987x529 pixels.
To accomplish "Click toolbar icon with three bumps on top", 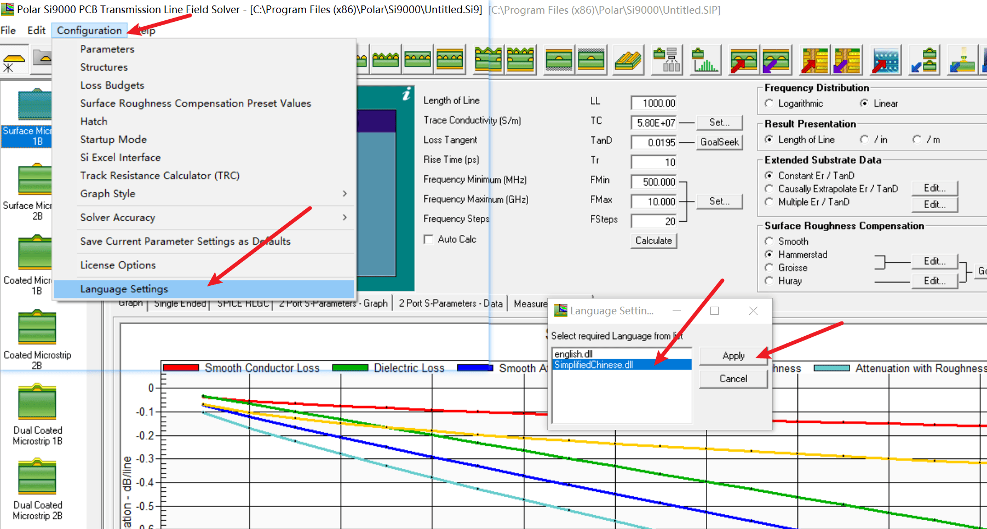I will (x=386, y=60).
